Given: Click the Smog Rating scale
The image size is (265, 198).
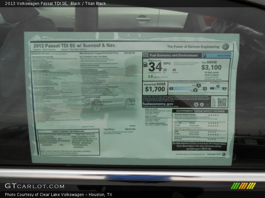Looking at the screenshot, I should (219, 88).
